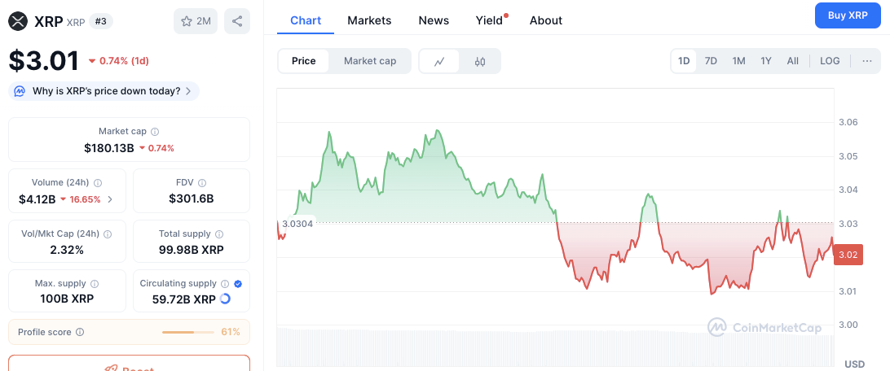The image size is (890, 371).
Task: Click the FDV info icon
Action: click(202, 183)
